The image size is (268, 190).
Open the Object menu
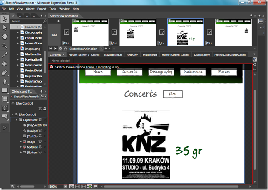pyautogui.click(x=30, y=9)
